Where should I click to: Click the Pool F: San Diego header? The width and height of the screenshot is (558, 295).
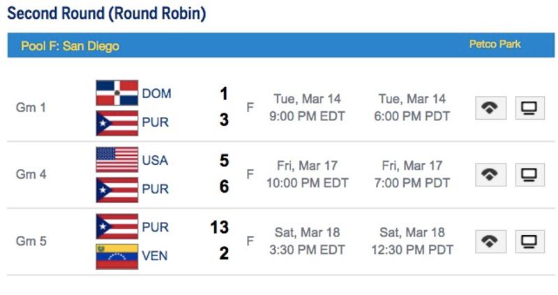[x=70, y=46]
